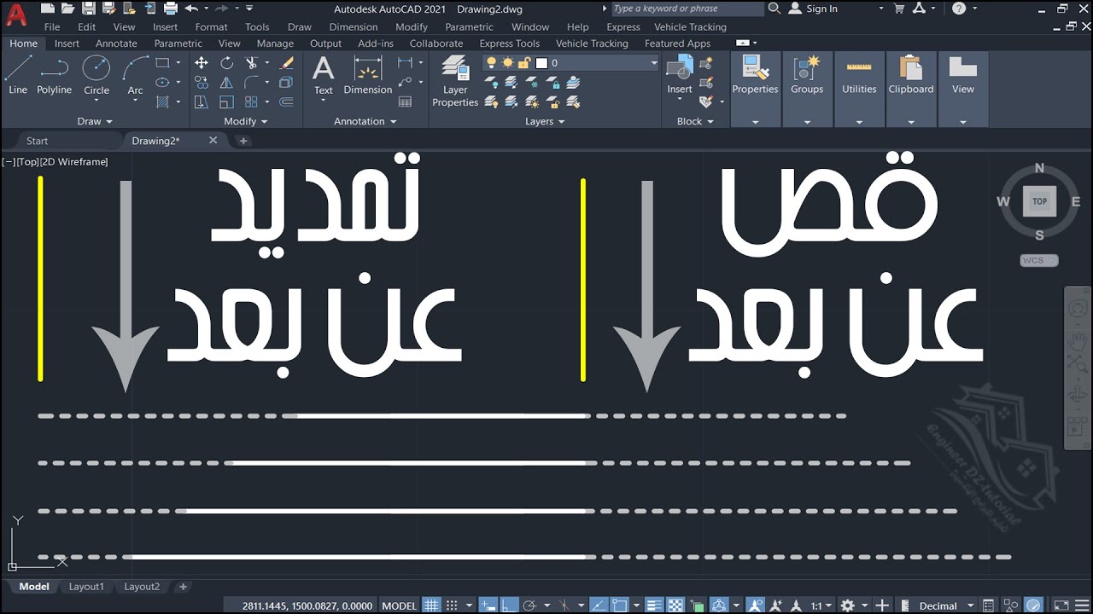Screen dimensions: 1093x614
Task: Open Layer Properties manager
Action: tap(455, 81)
